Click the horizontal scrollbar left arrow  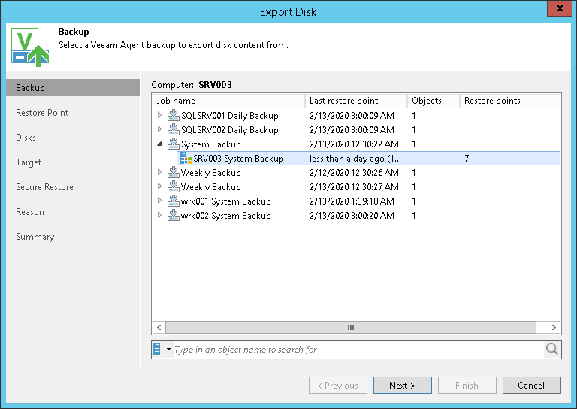159,327
